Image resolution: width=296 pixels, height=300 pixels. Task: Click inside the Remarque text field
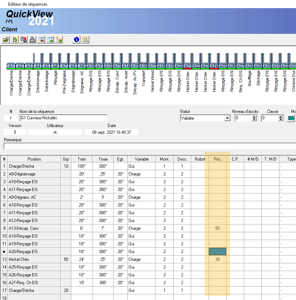(x=148, y=146)
